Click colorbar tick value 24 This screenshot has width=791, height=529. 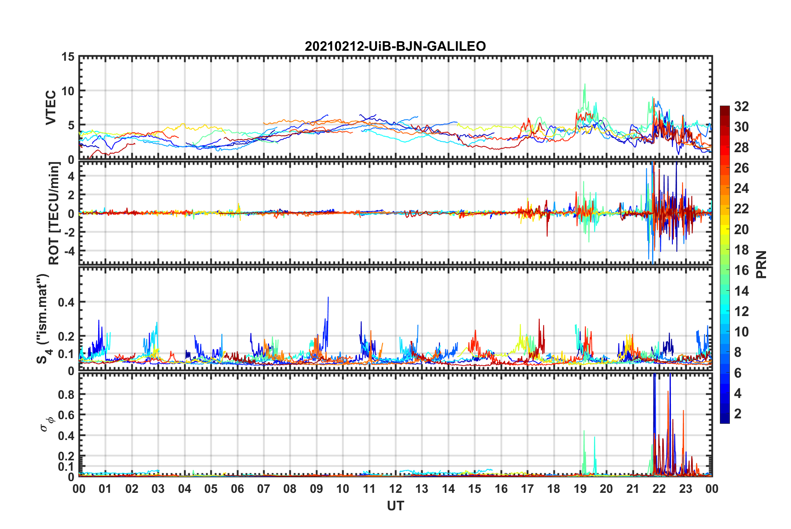coord(741,188)
